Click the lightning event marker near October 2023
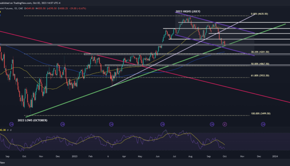The height and width of the screenshot is (166, 290). 225,124
